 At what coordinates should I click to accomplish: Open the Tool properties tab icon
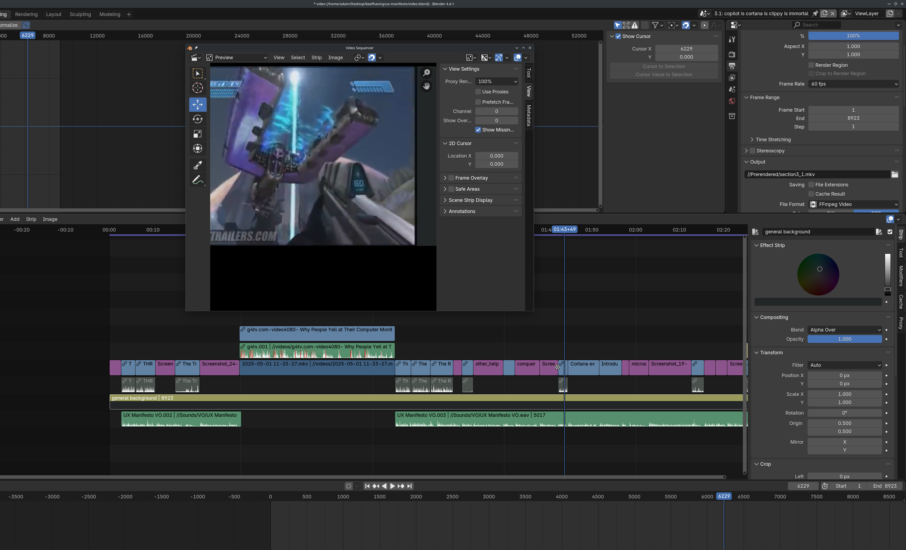[x=732, y=40]
